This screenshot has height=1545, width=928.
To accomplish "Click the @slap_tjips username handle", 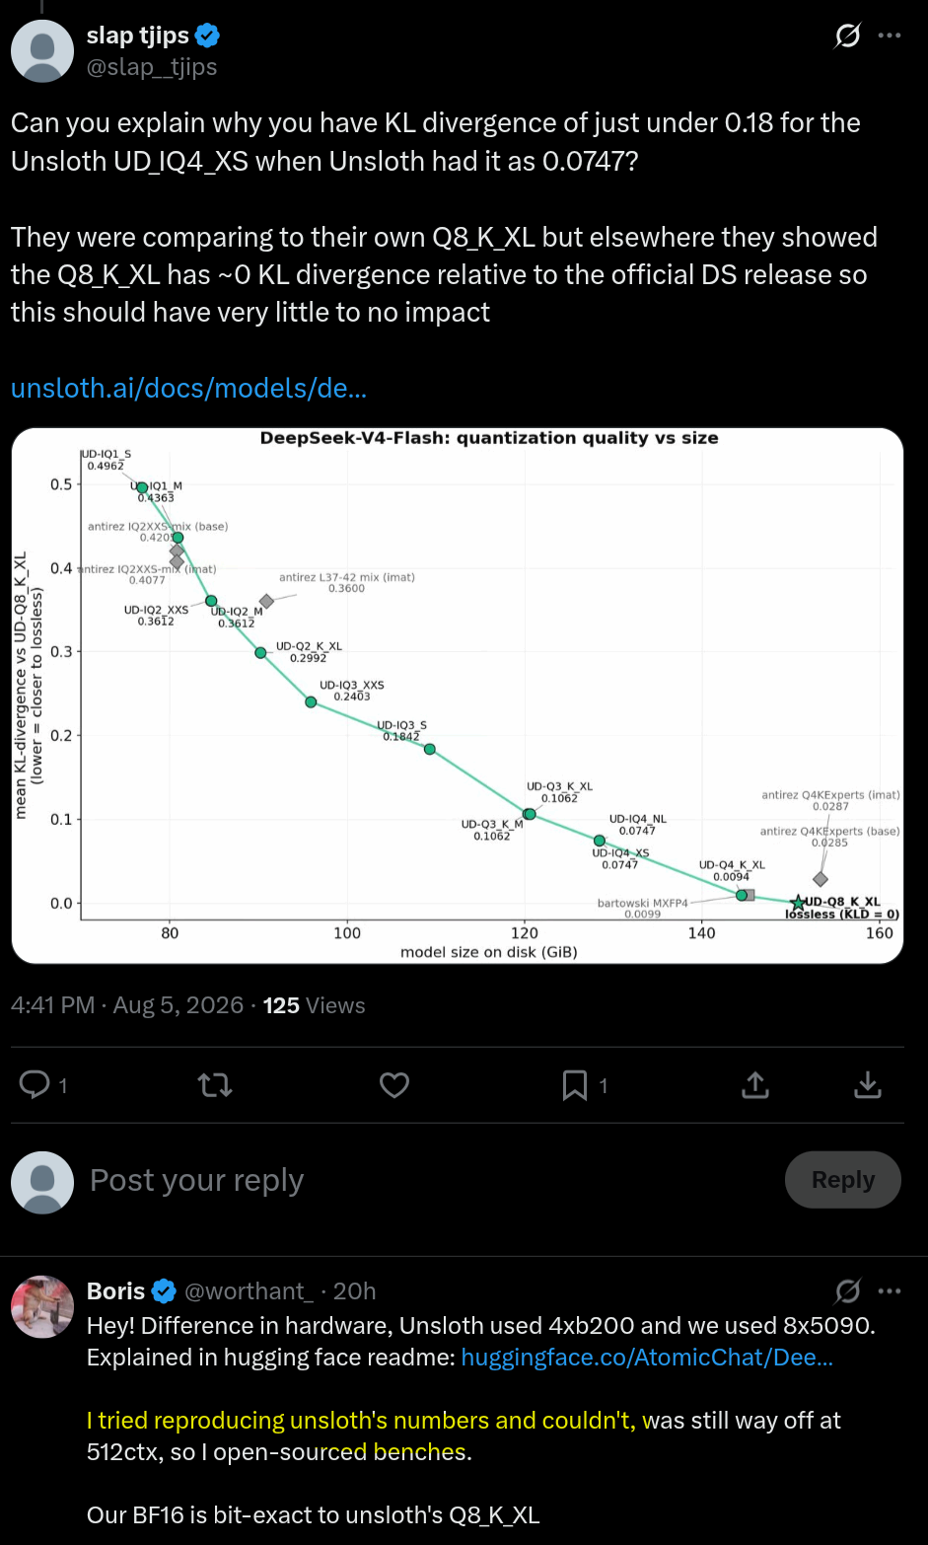I will point(152,67).
